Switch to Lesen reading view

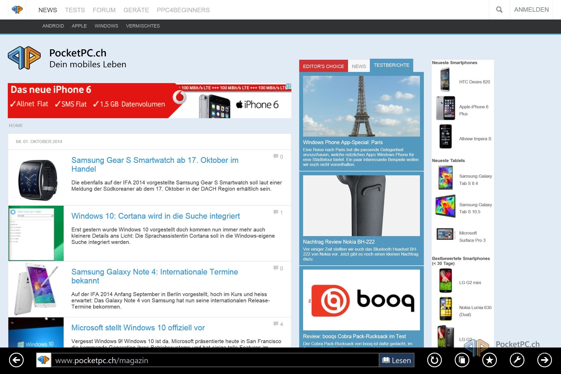point(397,360)
